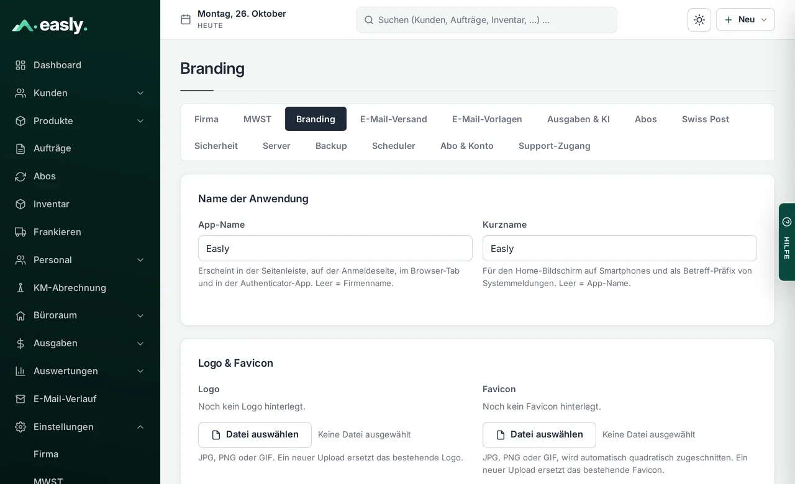Viewport: 795px width, 484px height.
Task: Click the Auswertungen chart icon
Action: tap(20, 371)
